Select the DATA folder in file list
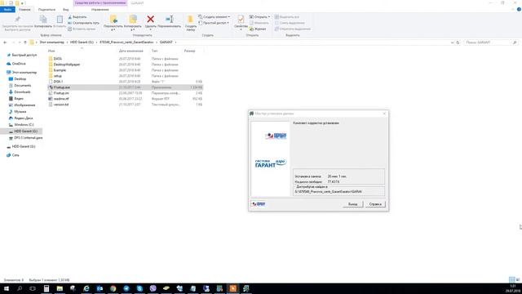Screen dimensions: 522x294 click(x=58, y=59)
